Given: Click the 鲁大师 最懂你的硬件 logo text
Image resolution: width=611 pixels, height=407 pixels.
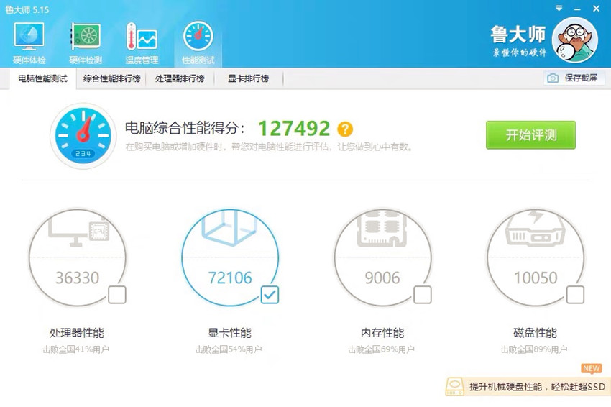Looking at the screenshot, I should pos(519,41).
